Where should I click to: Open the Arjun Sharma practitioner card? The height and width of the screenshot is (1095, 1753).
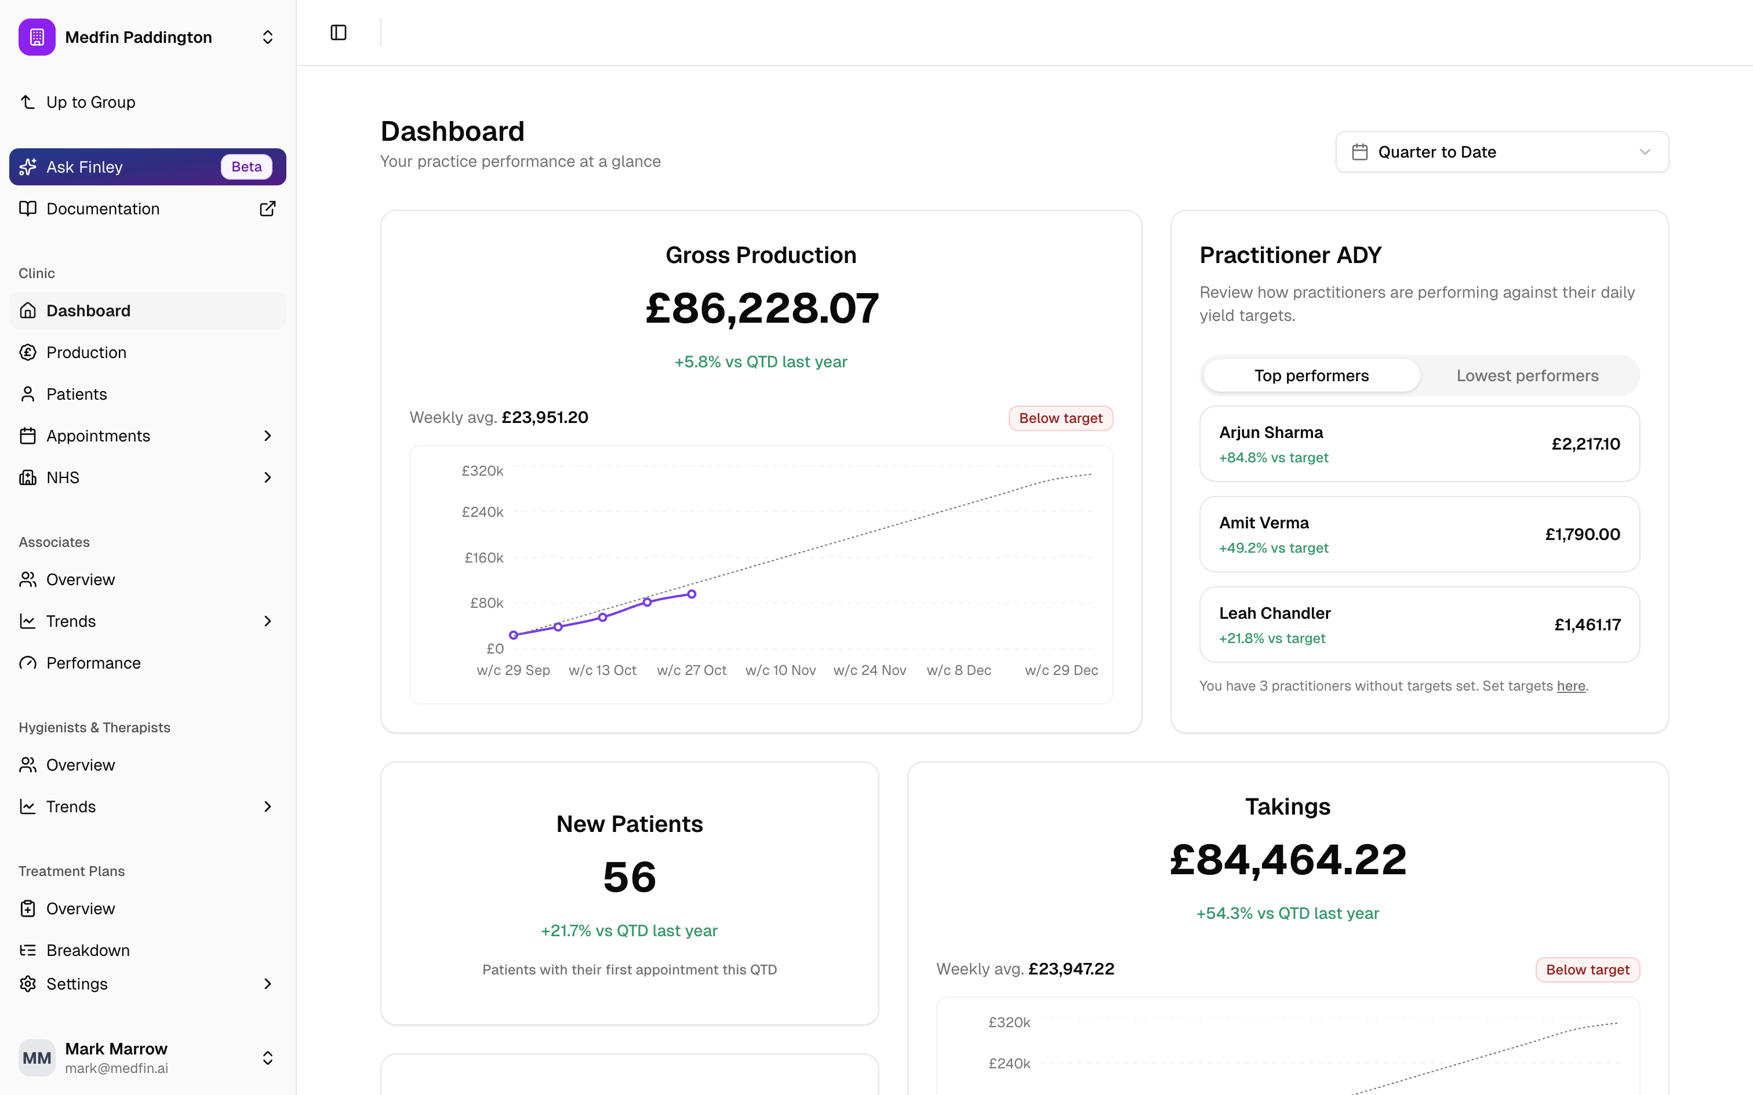[1420, 444]
